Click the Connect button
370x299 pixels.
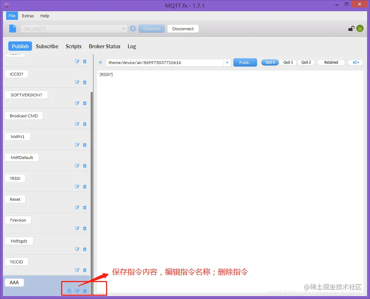pos(151,28)
